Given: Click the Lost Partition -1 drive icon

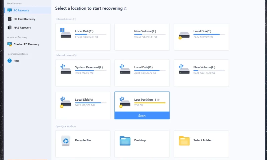Looking at the screenshot, I should click(x=125, y=102).
